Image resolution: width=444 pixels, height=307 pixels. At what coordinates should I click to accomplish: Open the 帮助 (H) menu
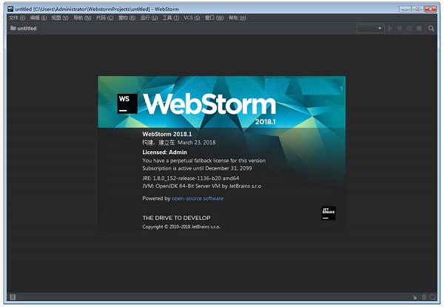pos(238,18)
